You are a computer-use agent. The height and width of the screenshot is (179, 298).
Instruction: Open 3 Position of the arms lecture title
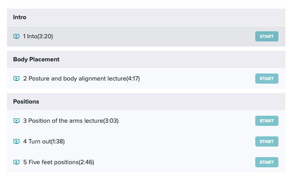pyautogui.click(x=71, y=121)
